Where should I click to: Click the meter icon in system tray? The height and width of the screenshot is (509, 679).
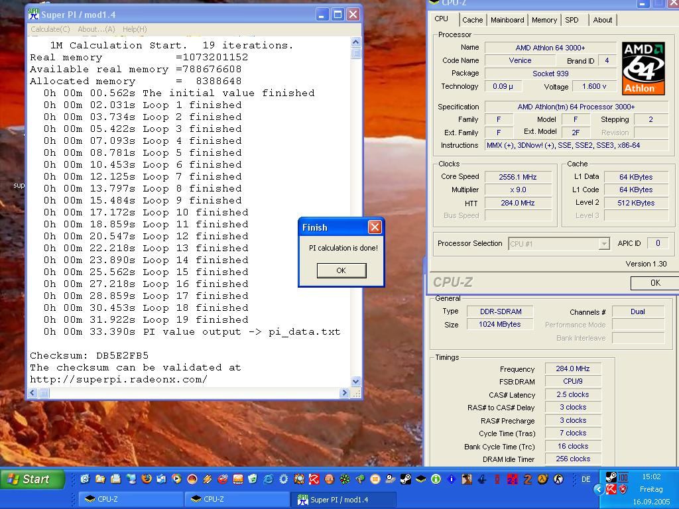[x=623, y=477]
